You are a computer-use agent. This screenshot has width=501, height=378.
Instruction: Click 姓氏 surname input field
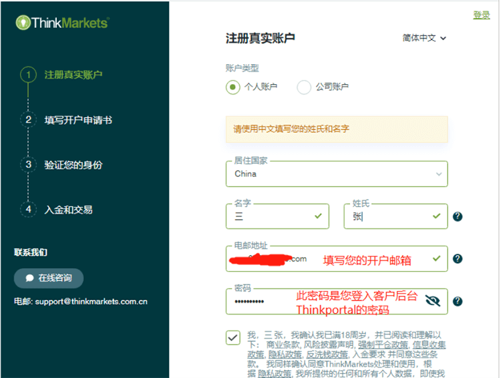point(395,216)
